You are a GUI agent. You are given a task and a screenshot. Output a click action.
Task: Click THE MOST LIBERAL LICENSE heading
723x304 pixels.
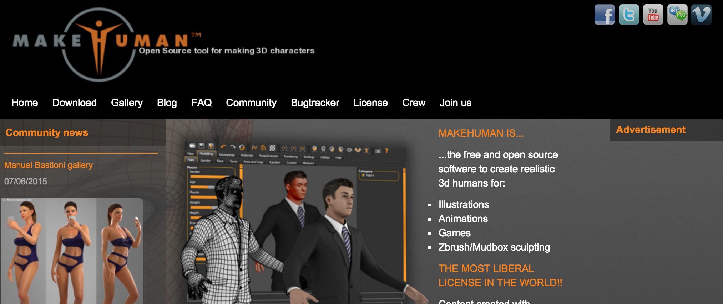coord(500,276)
